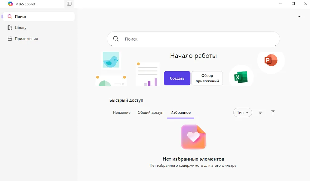Click the Excel app icon

(241, 77)
